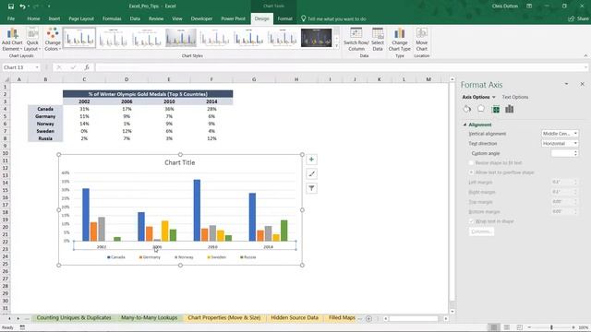Open Add Chart Element menu
This screenshot has width=591, height=332.
12,39
